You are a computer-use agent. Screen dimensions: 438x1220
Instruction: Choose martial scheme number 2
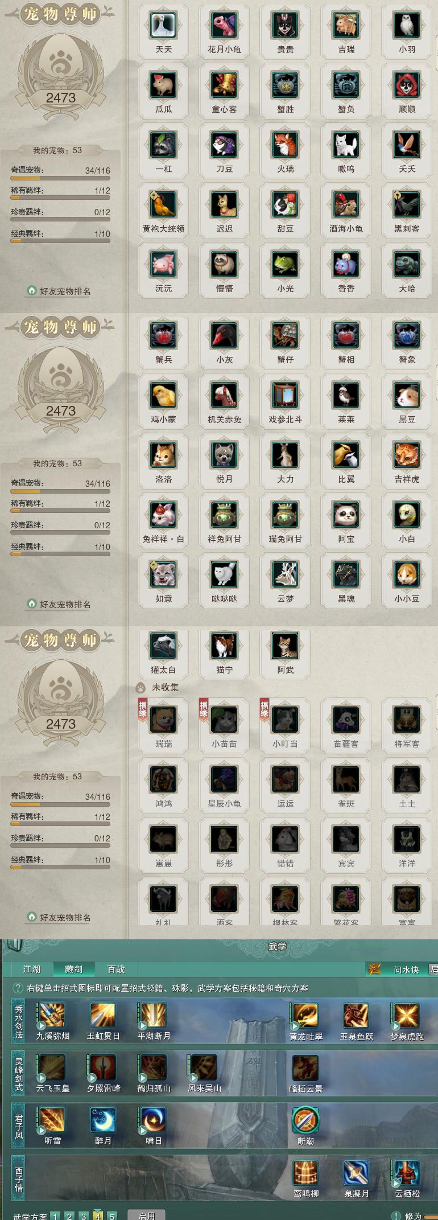(69, 1216)
